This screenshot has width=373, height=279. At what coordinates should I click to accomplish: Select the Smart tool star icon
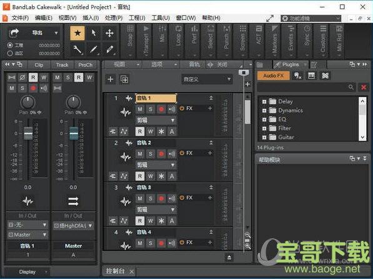pos(77,33)
